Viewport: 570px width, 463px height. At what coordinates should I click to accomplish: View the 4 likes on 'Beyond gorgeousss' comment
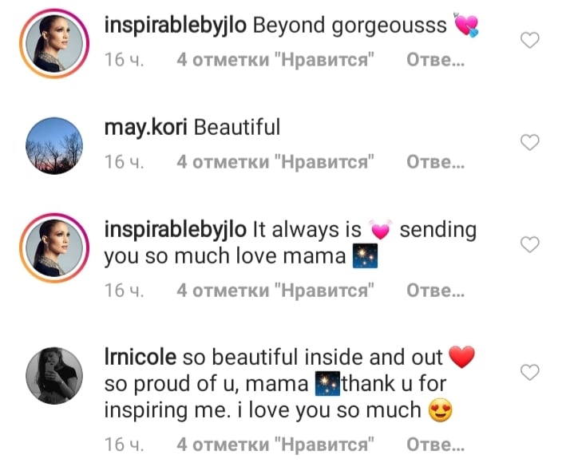275,60
